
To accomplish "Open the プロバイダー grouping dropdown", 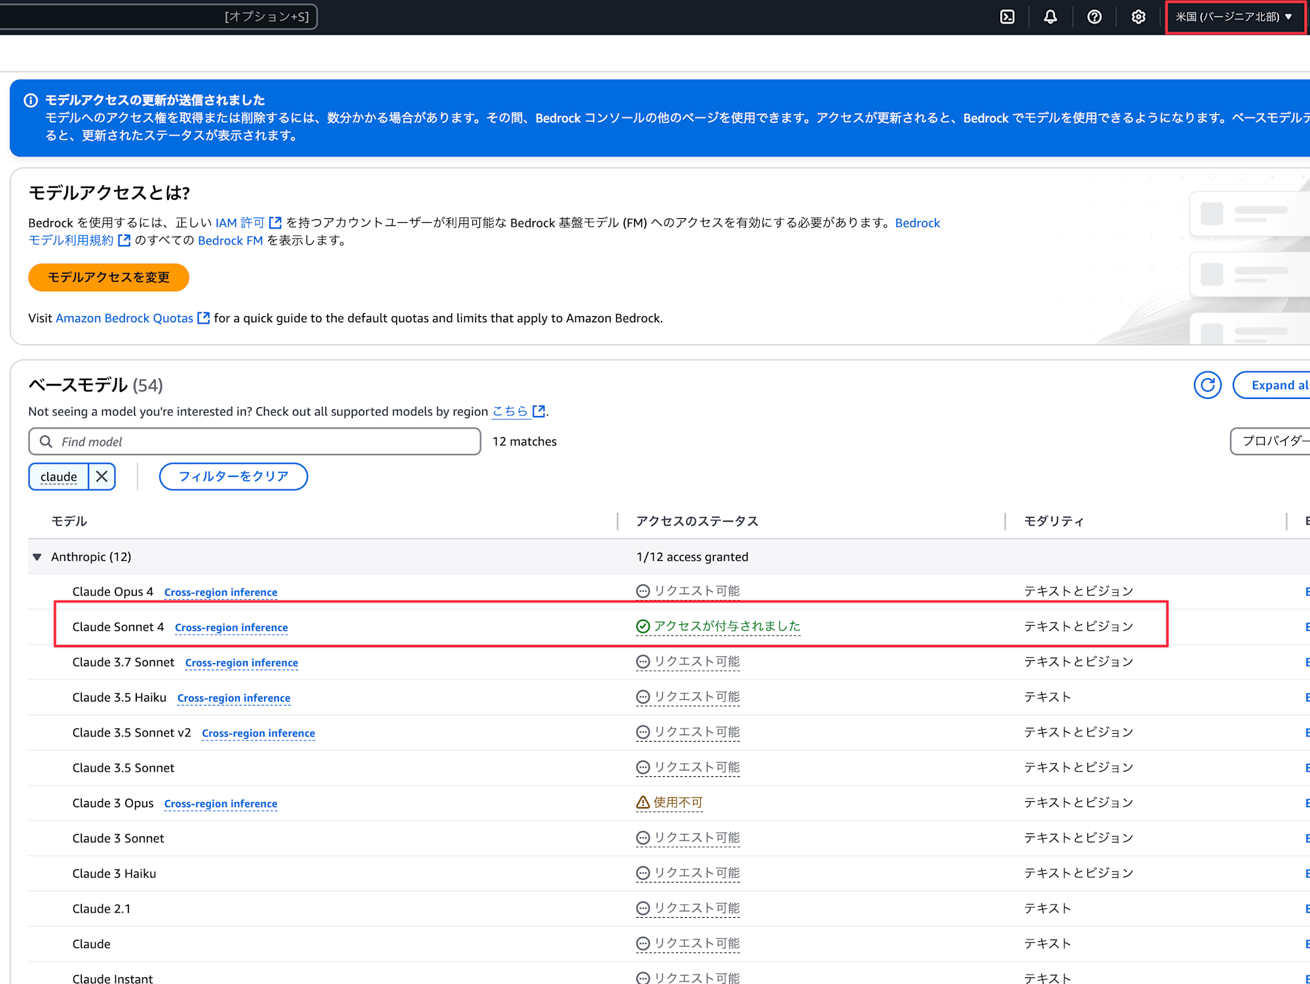I will click(1271, 441).
